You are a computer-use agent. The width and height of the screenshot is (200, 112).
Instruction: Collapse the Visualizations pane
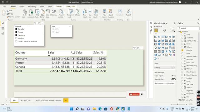174,23
